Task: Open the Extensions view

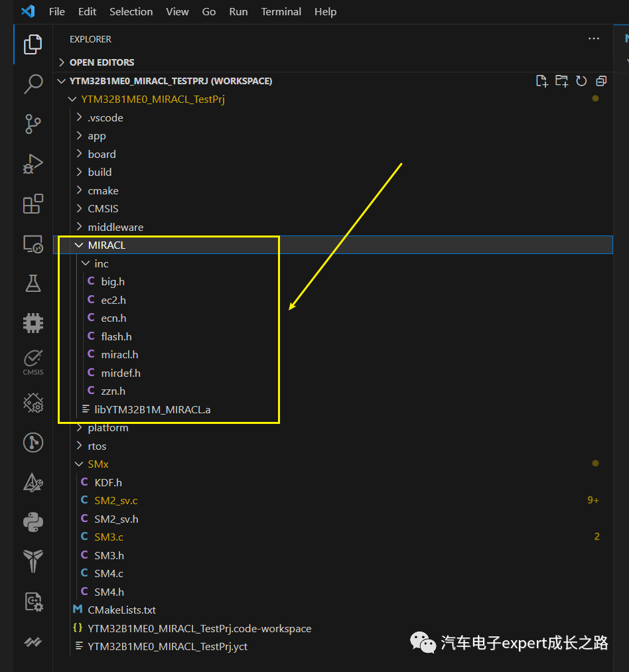Action: [x=33, y=204]
